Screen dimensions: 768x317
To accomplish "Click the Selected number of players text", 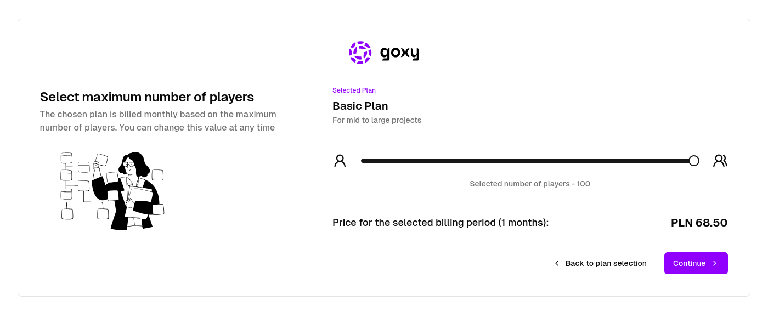I will point(530,184).
